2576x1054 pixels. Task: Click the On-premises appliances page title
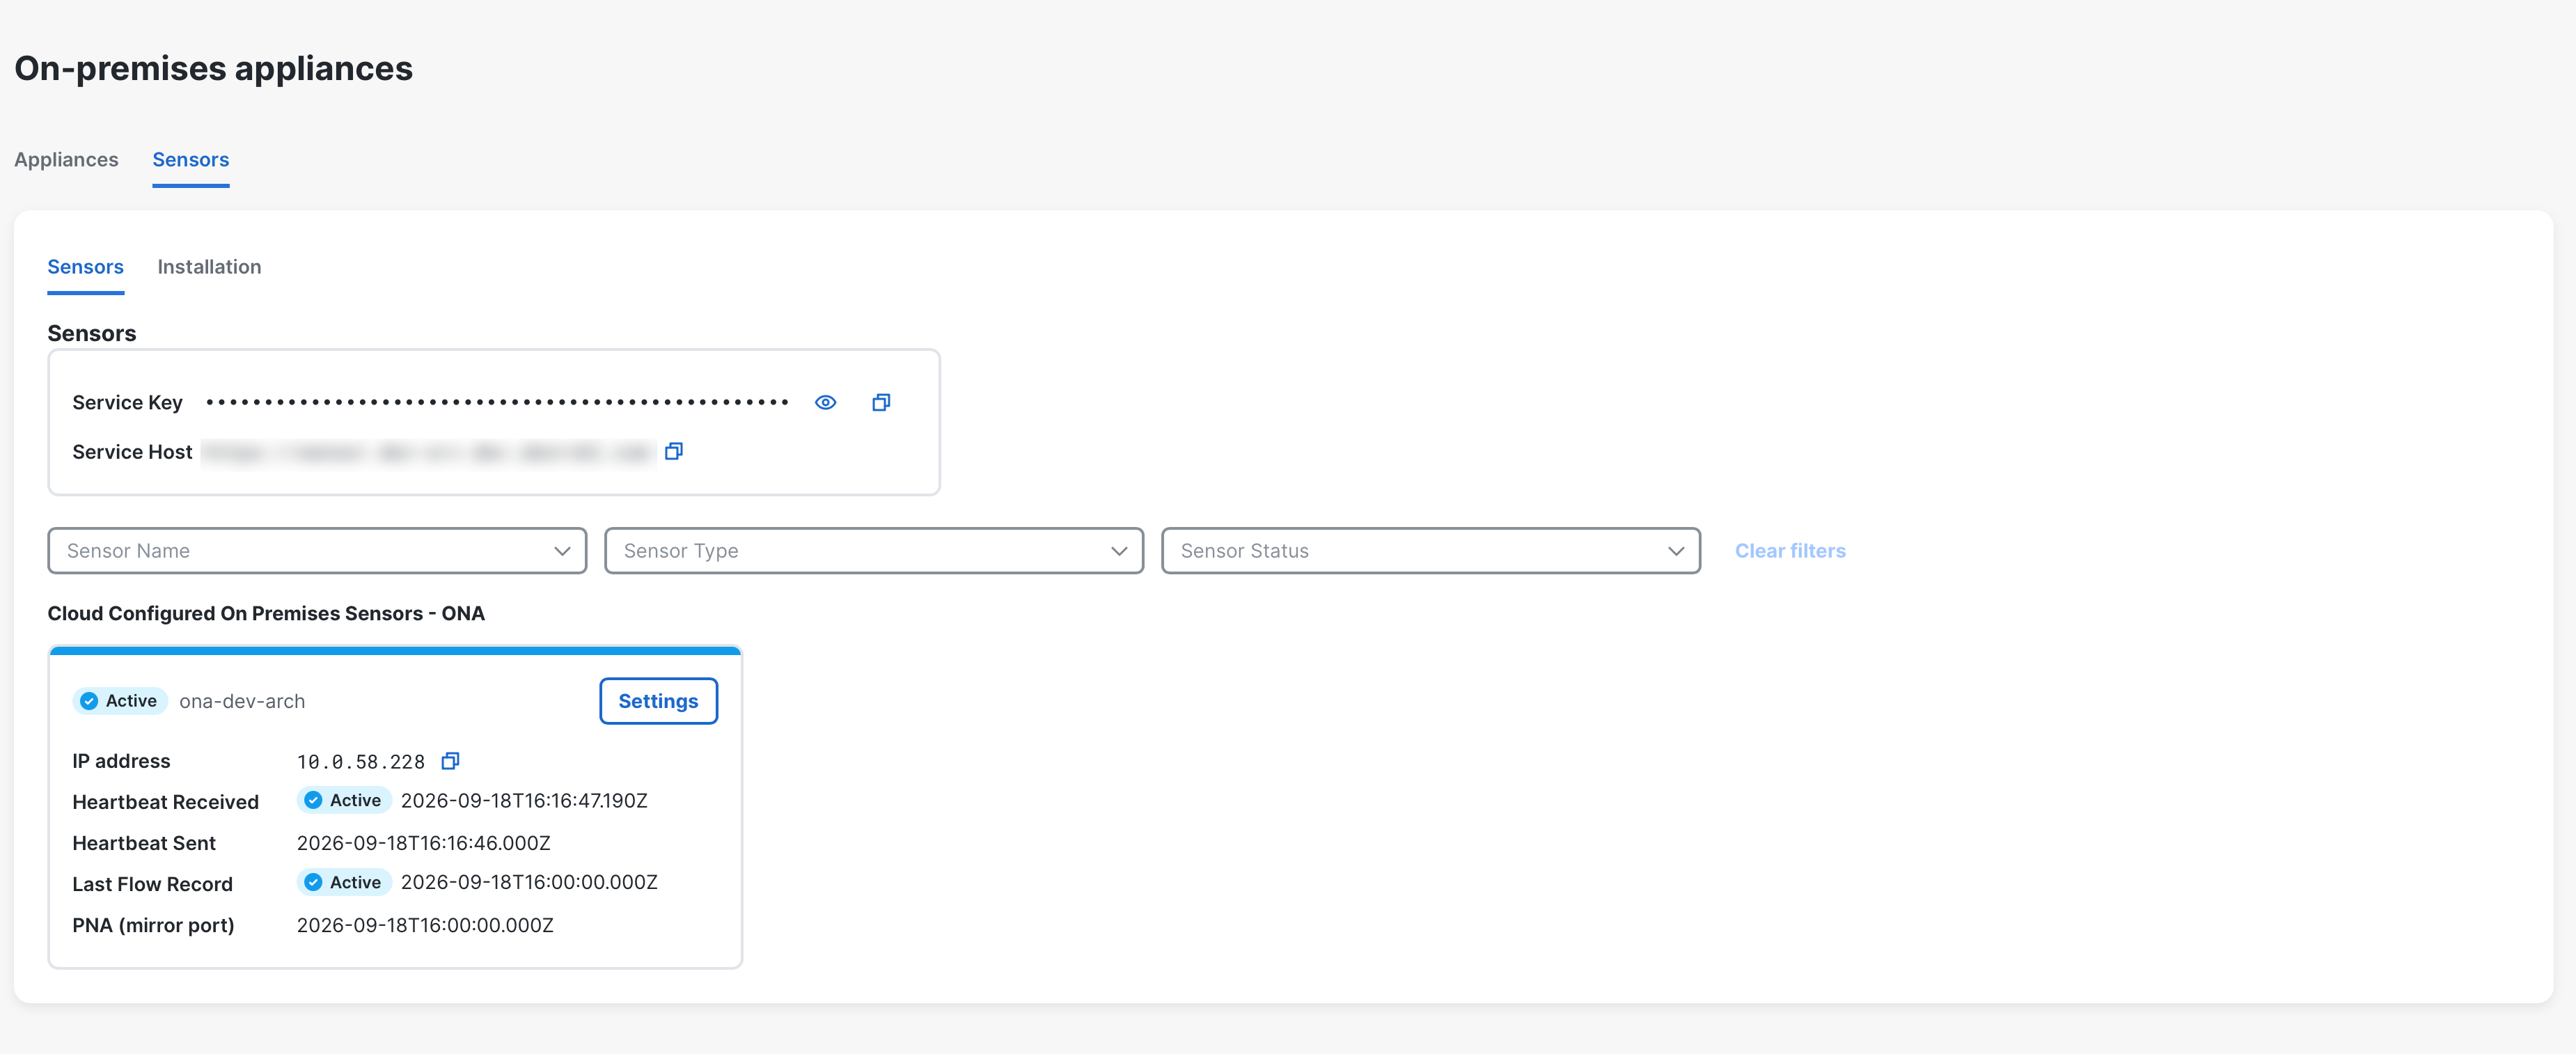[x=213, y=68]
